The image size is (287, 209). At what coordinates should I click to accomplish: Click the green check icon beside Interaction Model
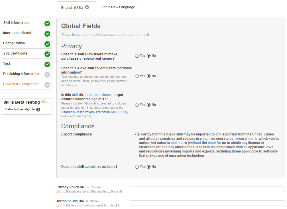pos(47,34)
